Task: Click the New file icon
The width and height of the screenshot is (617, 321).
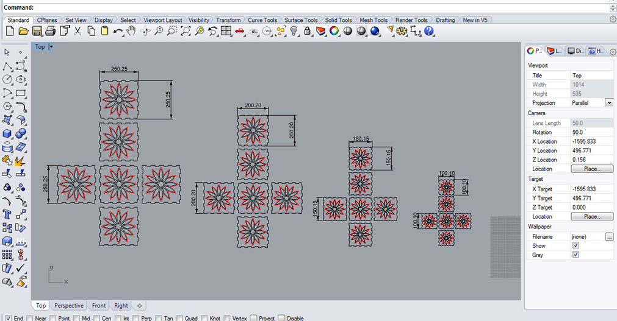Action: (10, 31)
